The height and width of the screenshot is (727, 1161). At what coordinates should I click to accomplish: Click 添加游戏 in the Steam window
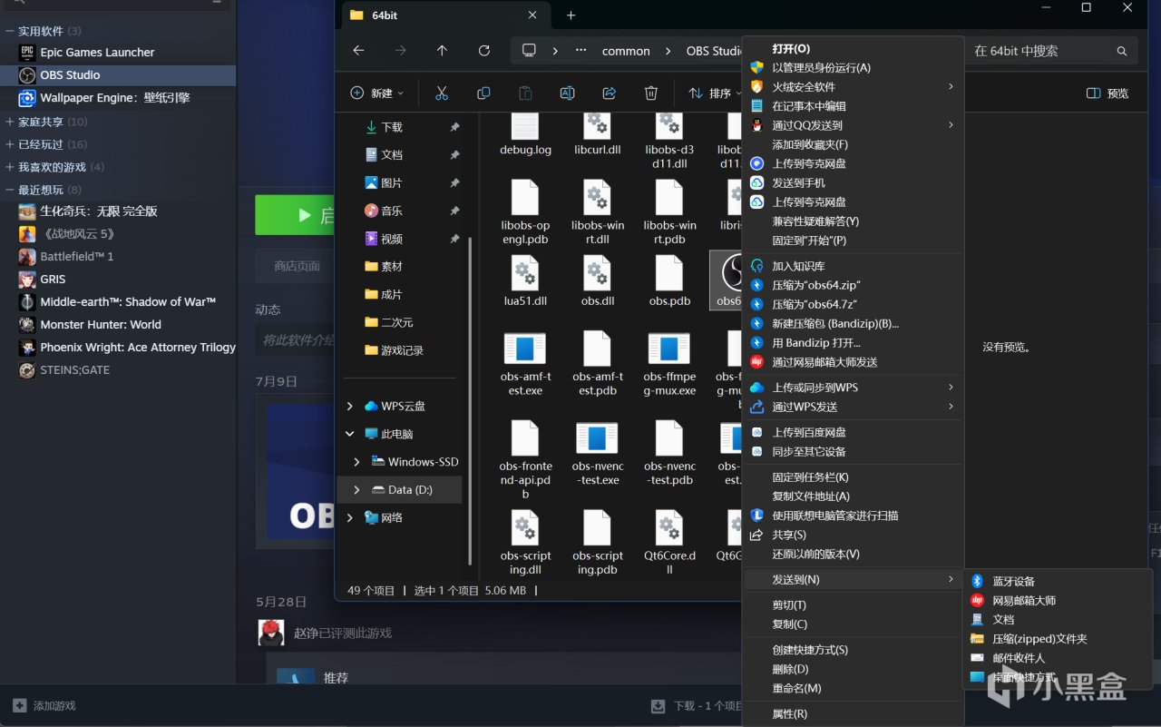(x=45, y=706)
